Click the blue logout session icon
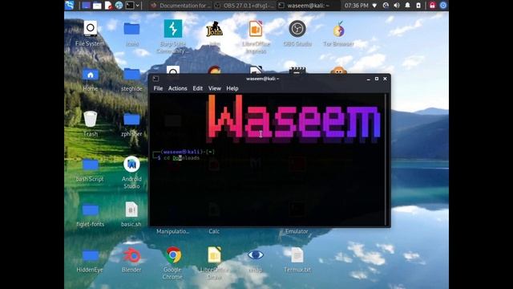 pos(443,6)
